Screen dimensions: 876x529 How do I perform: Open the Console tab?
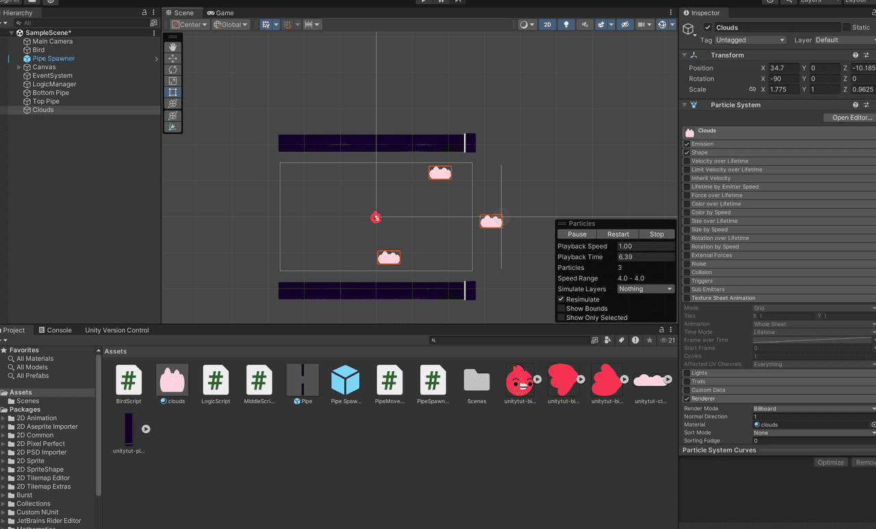coord(55,330)
